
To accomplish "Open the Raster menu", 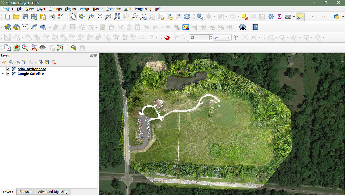I will pyautogui.click(x=98, y=9).
